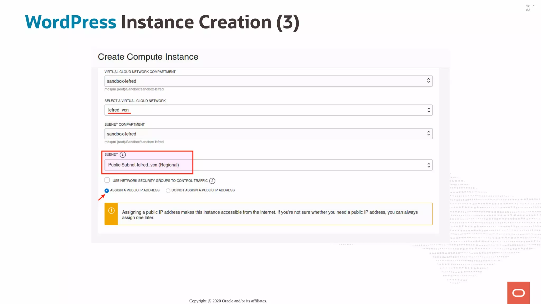The width and height of the screenshot is (541, 304).
Task: Select Do Not Assign a Public IP Address
Action: pyautogui.click(x=168, y=191)
